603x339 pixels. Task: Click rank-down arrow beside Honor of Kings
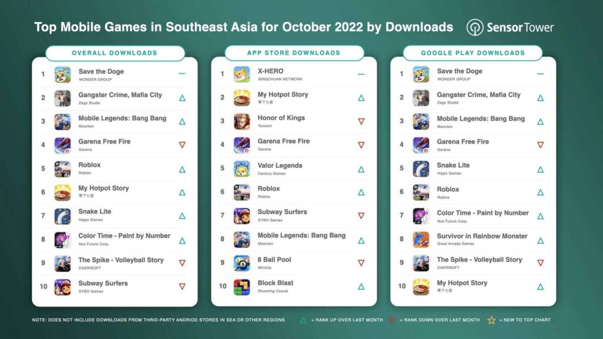361,121
